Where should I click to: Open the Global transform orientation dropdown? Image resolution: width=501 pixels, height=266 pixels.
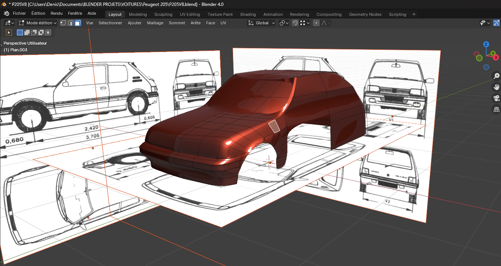coord(262,23)
